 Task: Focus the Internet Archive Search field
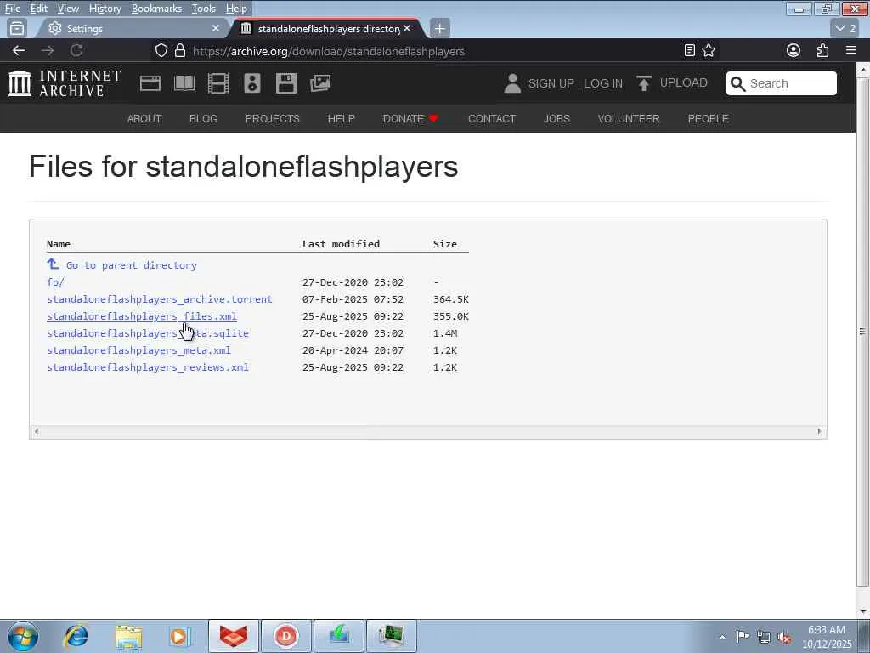(x=782, y=83)
